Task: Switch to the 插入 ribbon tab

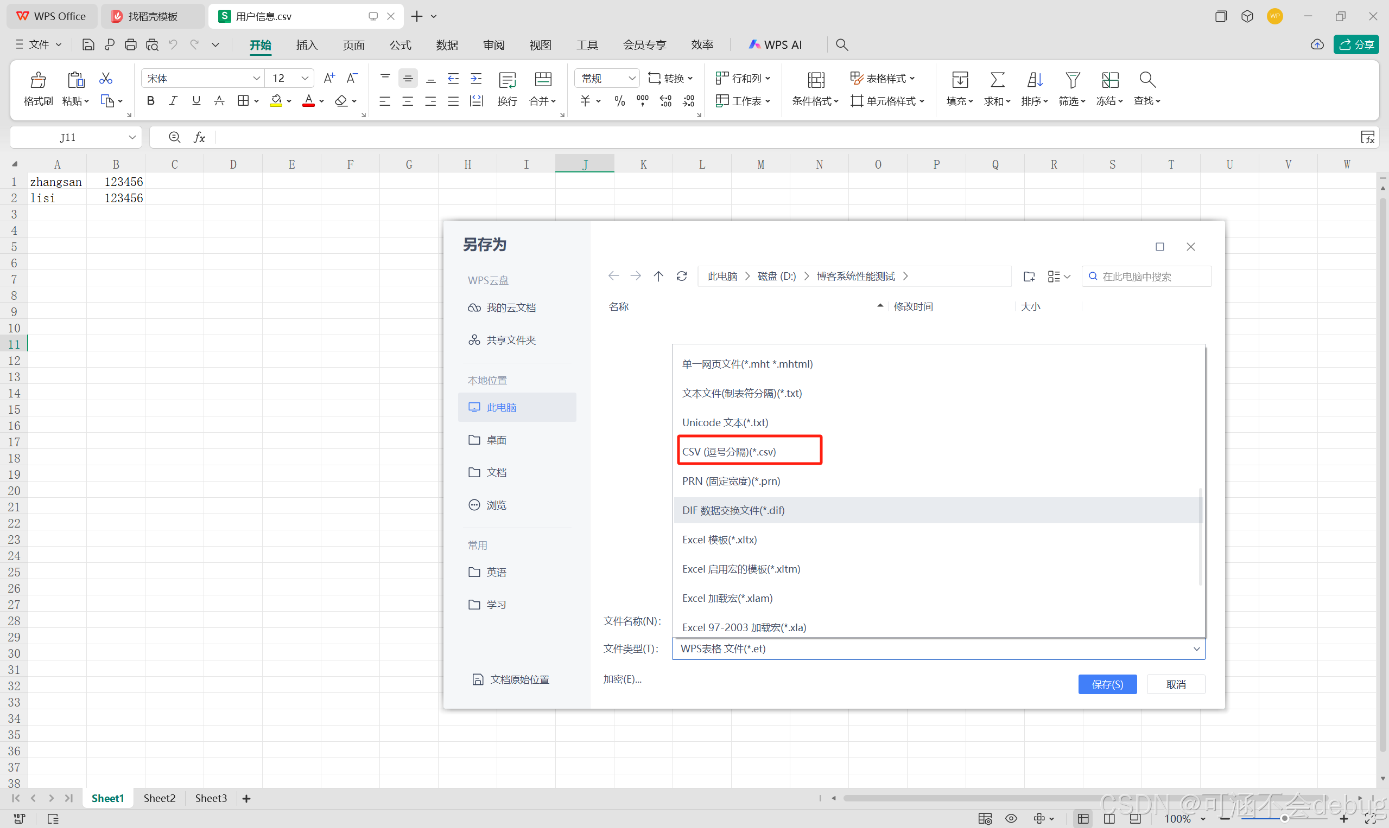Action: coord(307,44)
